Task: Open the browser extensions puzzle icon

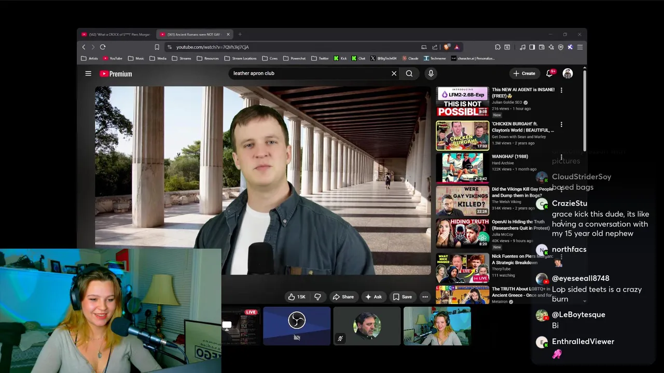Action: (497, 47)
